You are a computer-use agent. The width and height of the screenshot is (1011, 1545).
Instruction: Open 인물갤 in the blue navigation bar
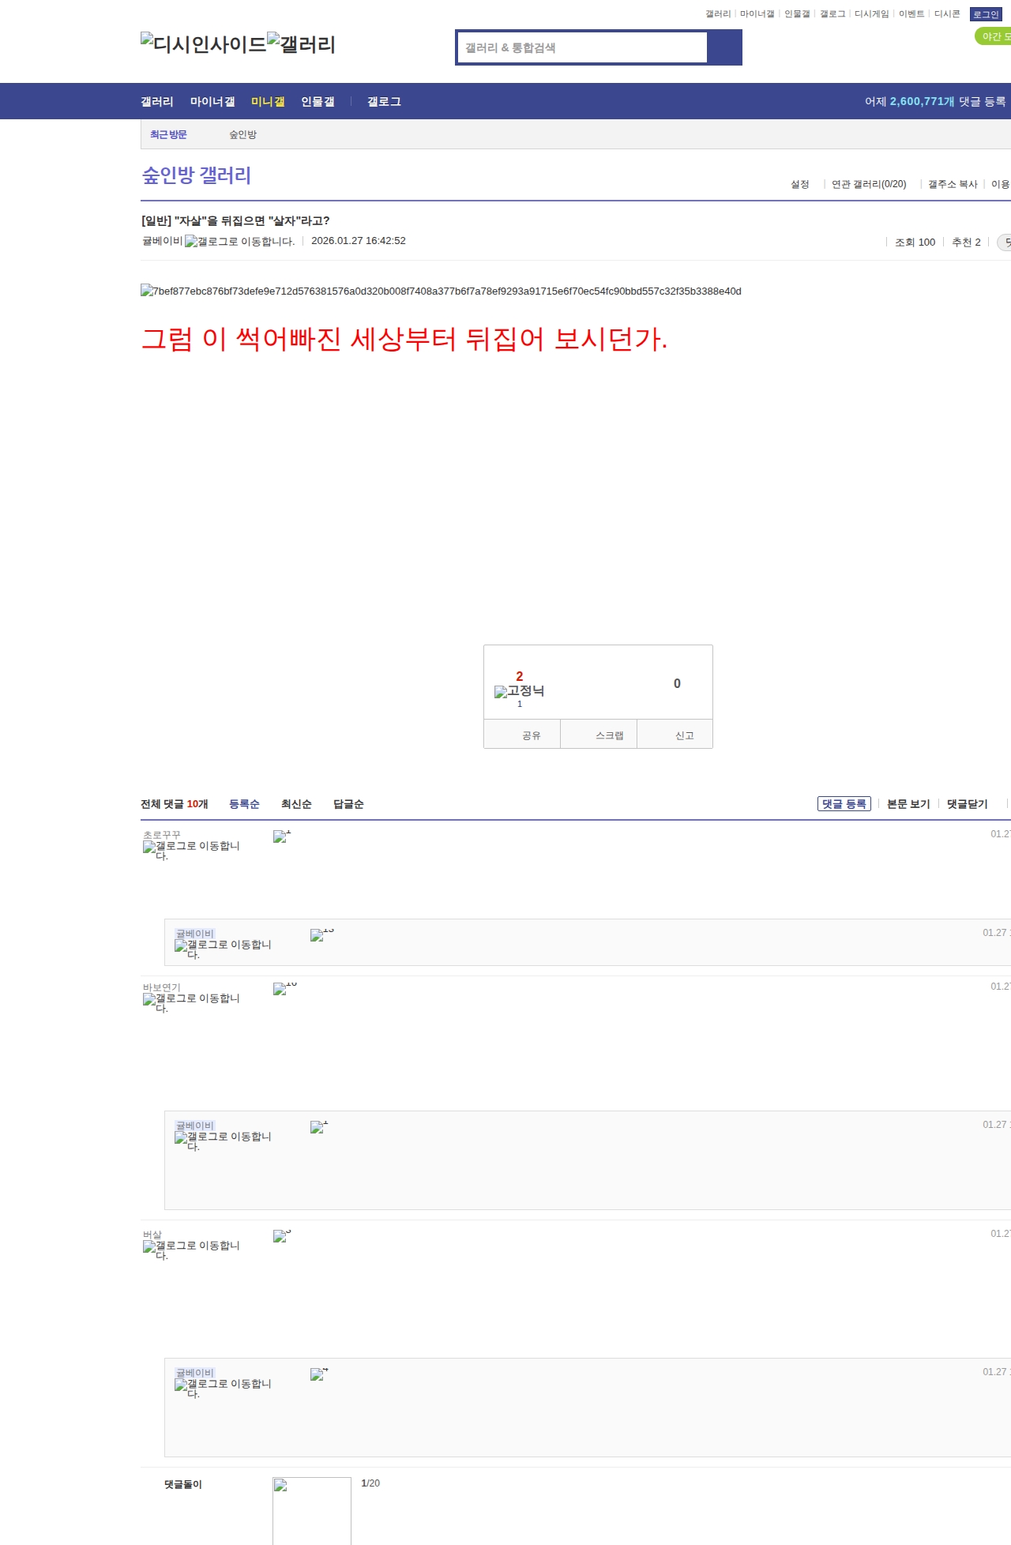[x=318, y=102]
